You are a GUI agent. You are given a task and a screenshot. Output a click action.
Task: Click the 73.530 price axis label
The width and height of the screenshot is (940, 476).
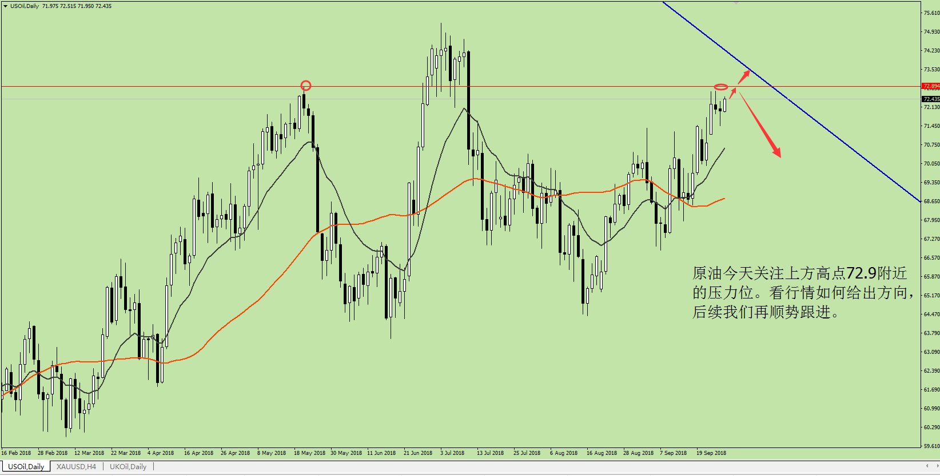point(931,70)
